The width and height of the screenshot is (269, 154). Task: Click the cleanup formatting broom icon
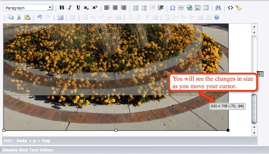pyautogui.click(x=239, y=7)
